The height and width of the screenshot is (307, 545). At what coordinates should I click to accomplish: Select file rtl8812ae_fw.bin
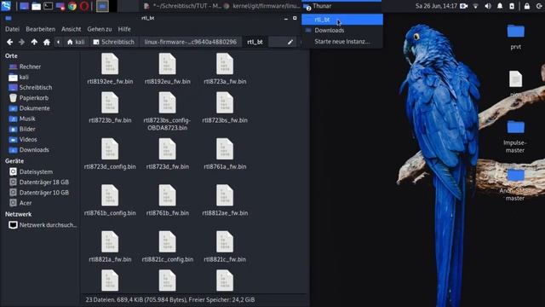click(x=225, y=200)
